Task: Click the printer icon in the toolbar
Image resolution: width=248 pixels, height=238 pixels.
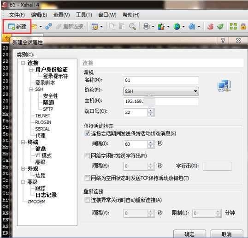Action: coord(146,26)
